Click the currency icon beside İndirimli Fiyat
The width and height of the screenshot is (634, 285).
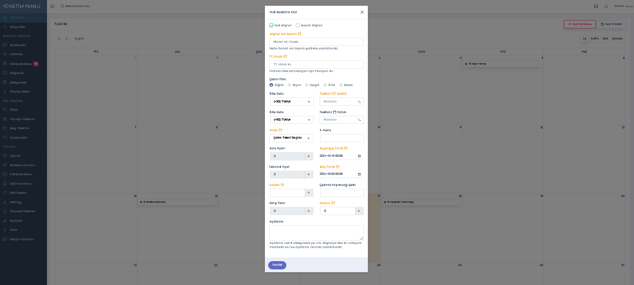pos(309,174)
